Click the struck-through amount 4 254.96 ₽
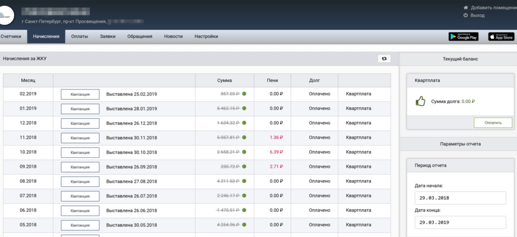Image resolution: width=517 pixels, height=237 pixels. point(229,225)
